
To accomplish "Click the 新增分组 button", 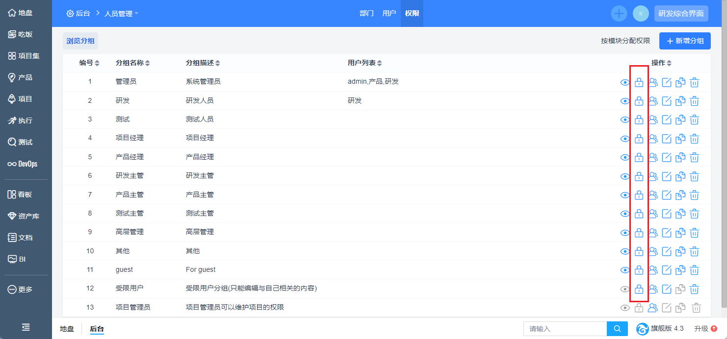I will 685,41.
